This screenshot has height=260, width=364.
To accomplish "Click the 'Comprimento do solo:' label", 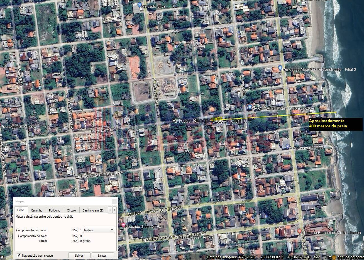I will tap(33, 236).
